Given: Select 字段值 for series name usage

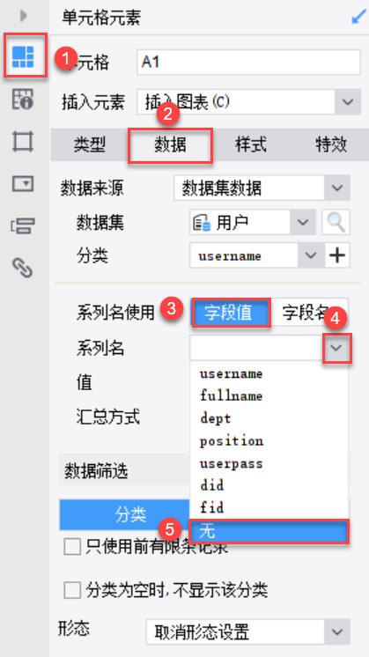Looking at the screenshot, I should tap(231, 313).
